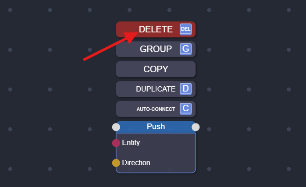Click the Push node body area
306x187 pixels.
coord(156,153)
